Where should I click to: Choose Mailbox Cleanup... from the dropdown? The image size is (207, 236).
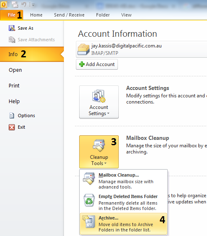pos(124,181)
